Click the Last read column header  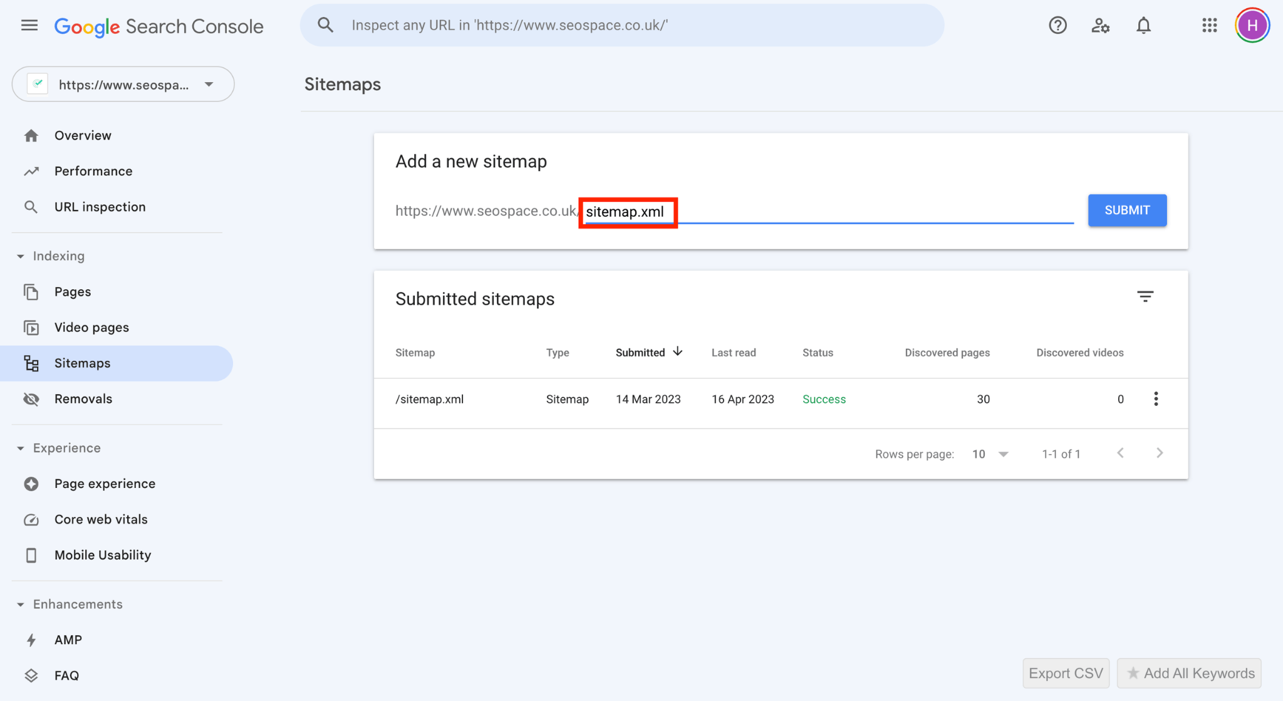734,353
